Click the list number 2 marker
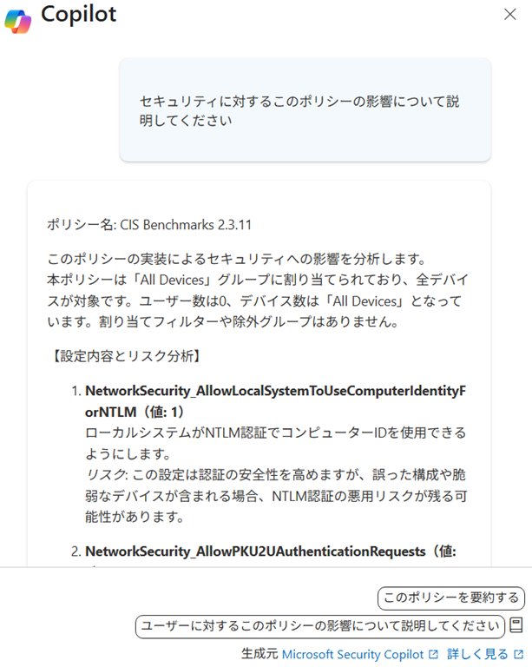The image size is (532, 667). [76, 551]
